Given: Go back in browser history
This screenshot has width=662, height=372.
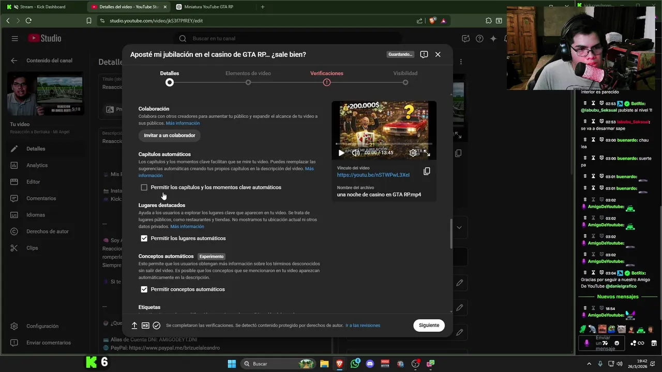Looking at the screenshot, I should (x=8, y=21).
